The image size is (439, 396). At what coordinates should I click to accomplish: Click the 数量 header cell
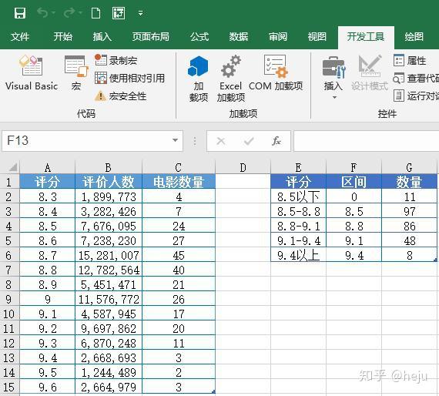point(409,182)
